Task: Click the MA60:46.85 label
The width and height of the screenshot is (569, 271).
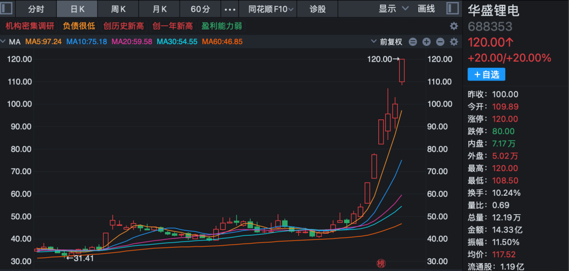Action: [222, 42]
